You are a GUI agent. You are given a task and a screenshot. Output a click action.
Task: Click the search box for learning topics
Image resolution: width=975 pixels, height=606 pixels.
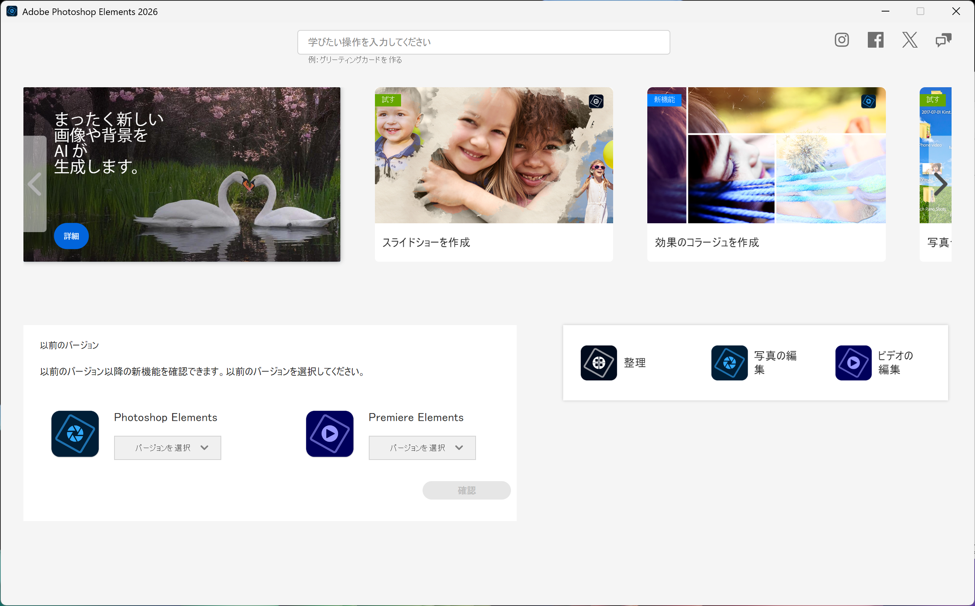483,42
